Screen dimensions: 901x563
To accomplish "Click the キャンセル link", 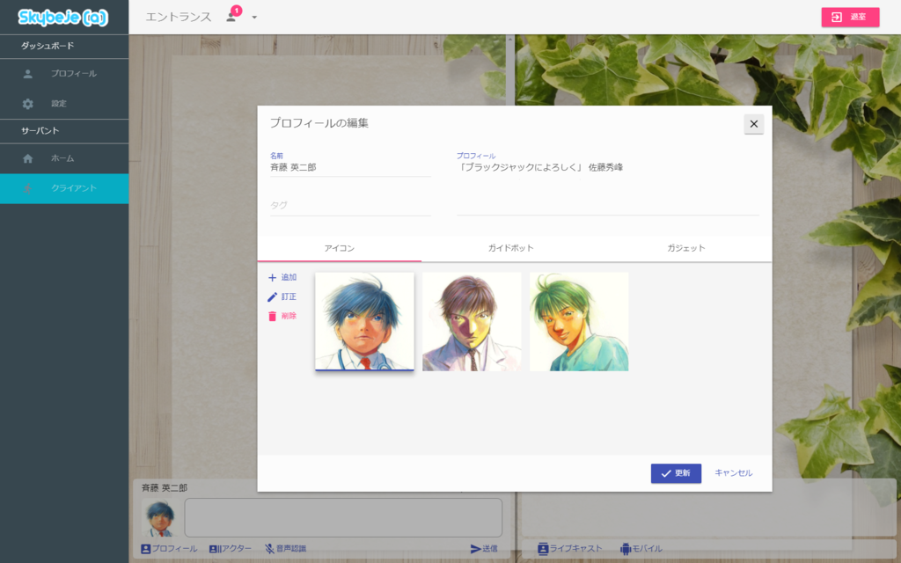I will click(733, 472).
